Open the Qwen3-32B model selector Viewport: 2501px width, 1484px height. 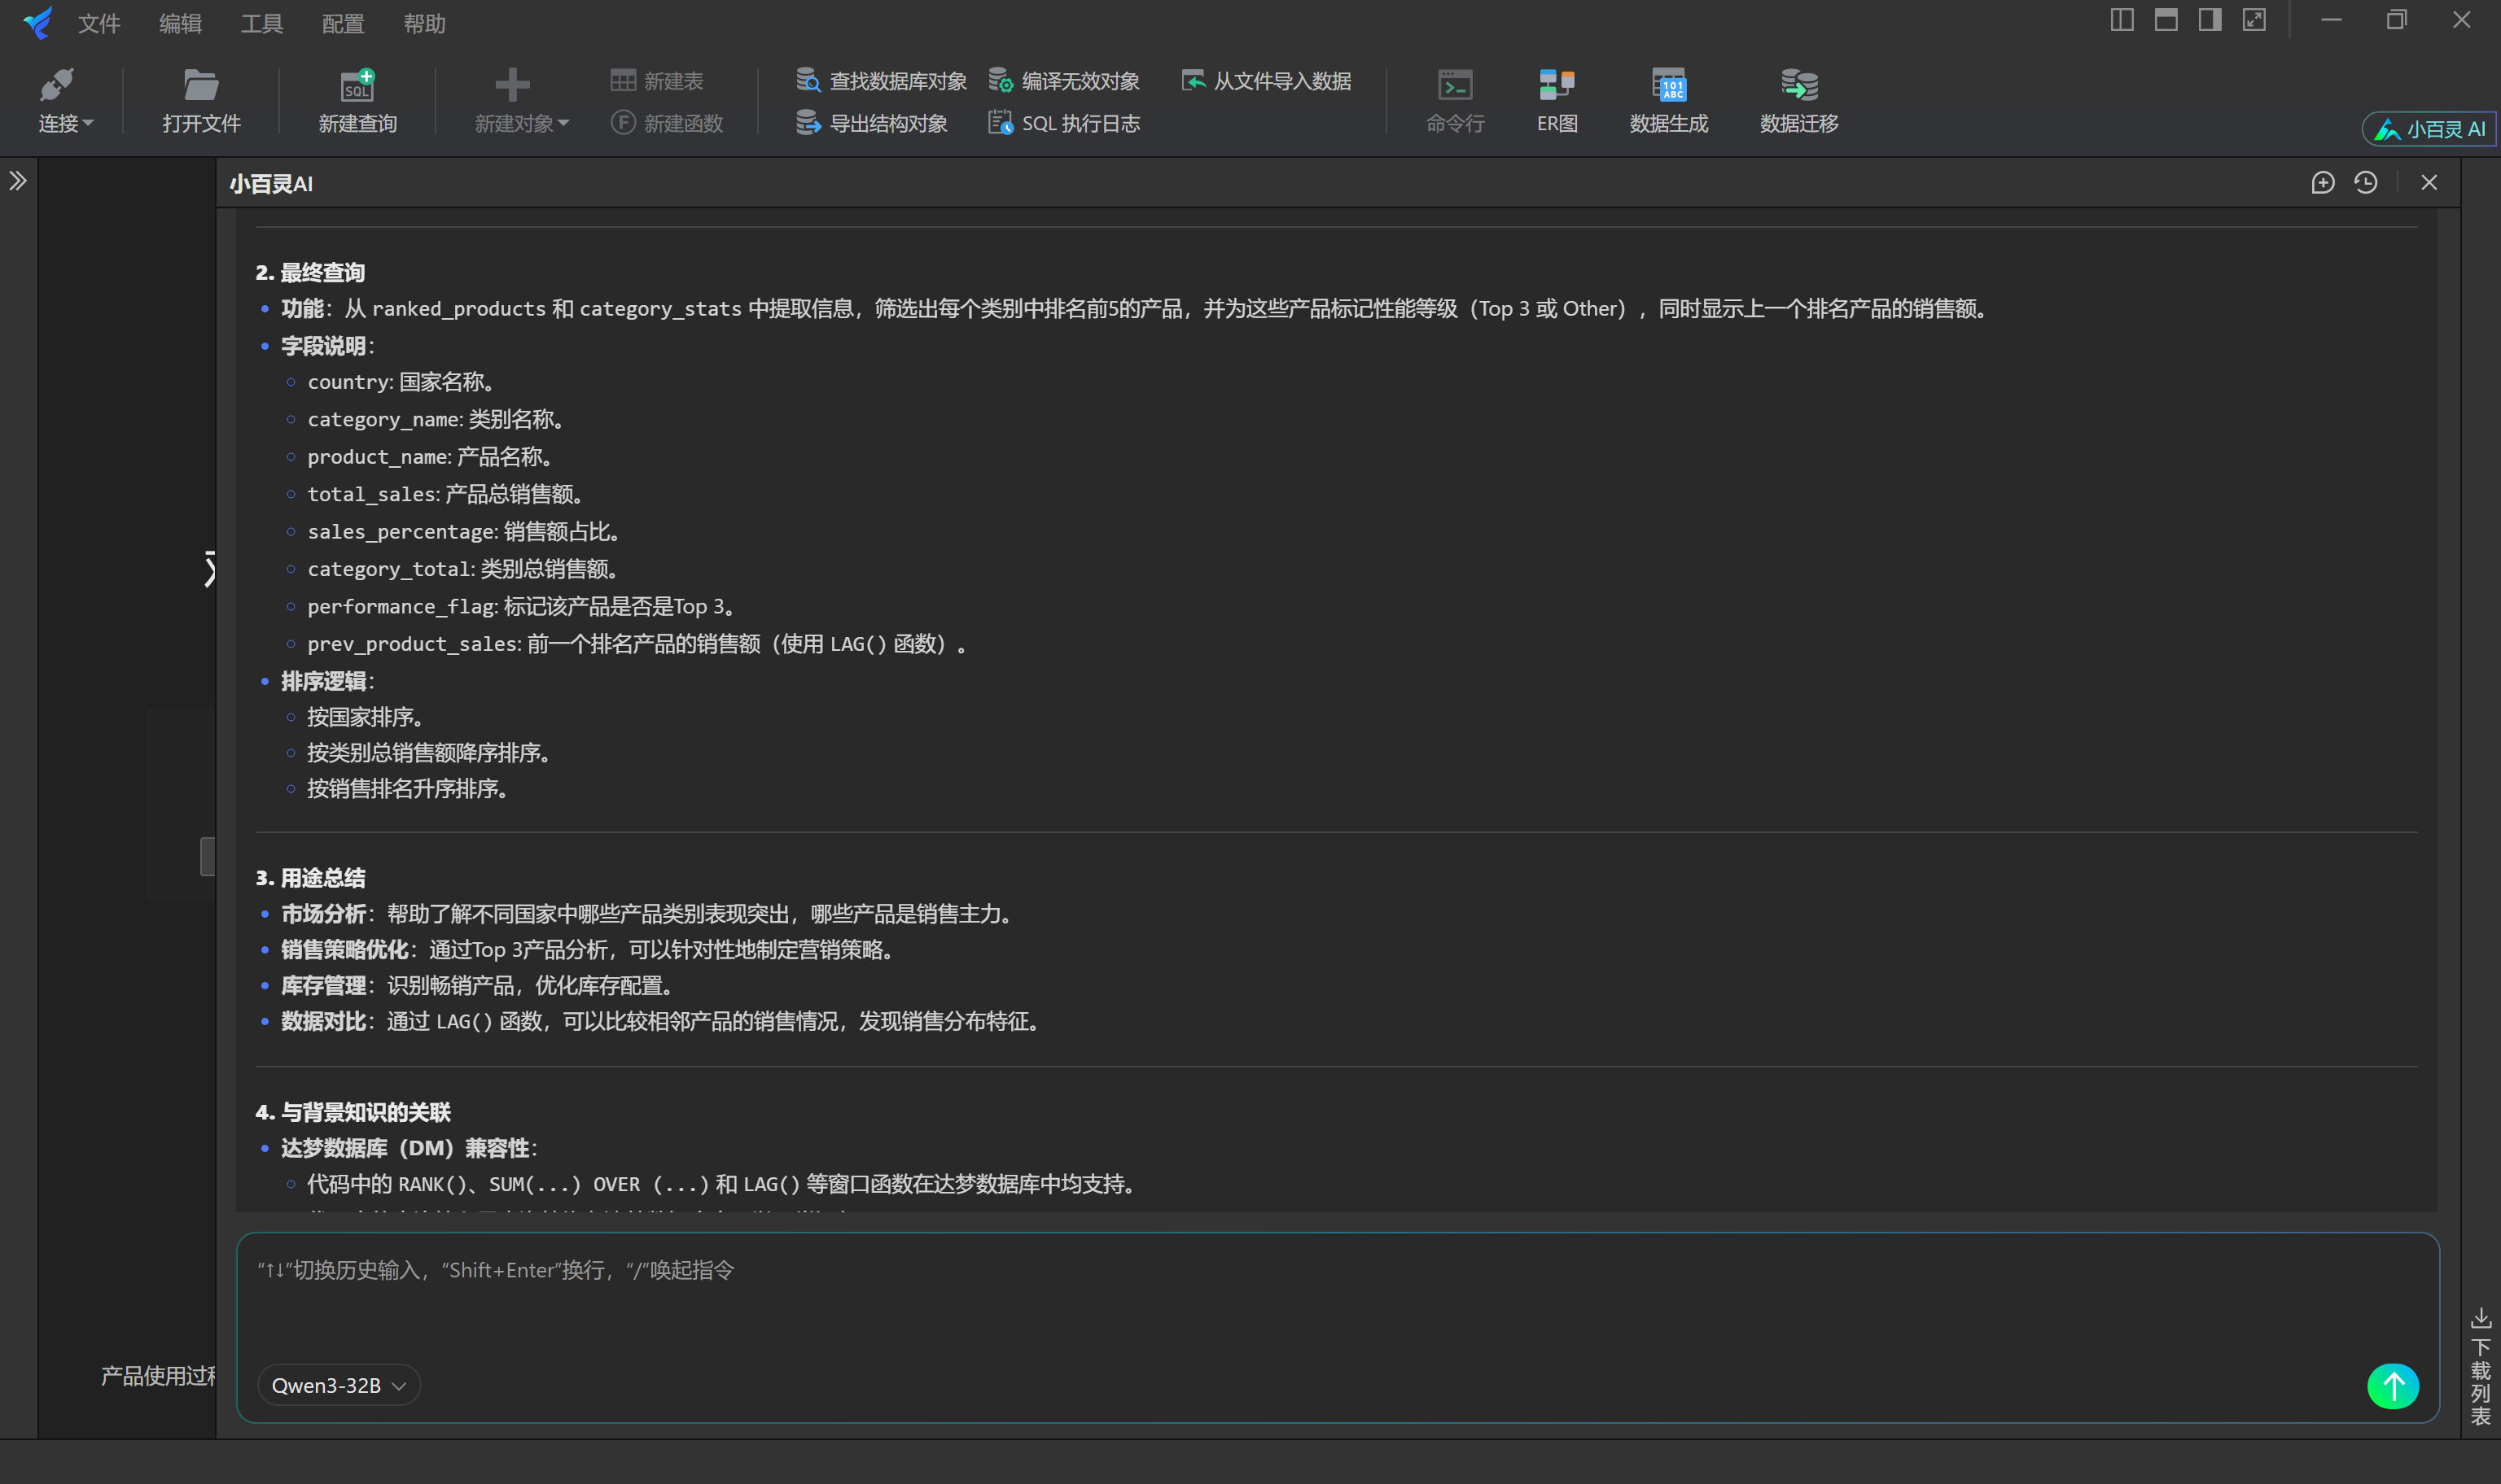338,1385
